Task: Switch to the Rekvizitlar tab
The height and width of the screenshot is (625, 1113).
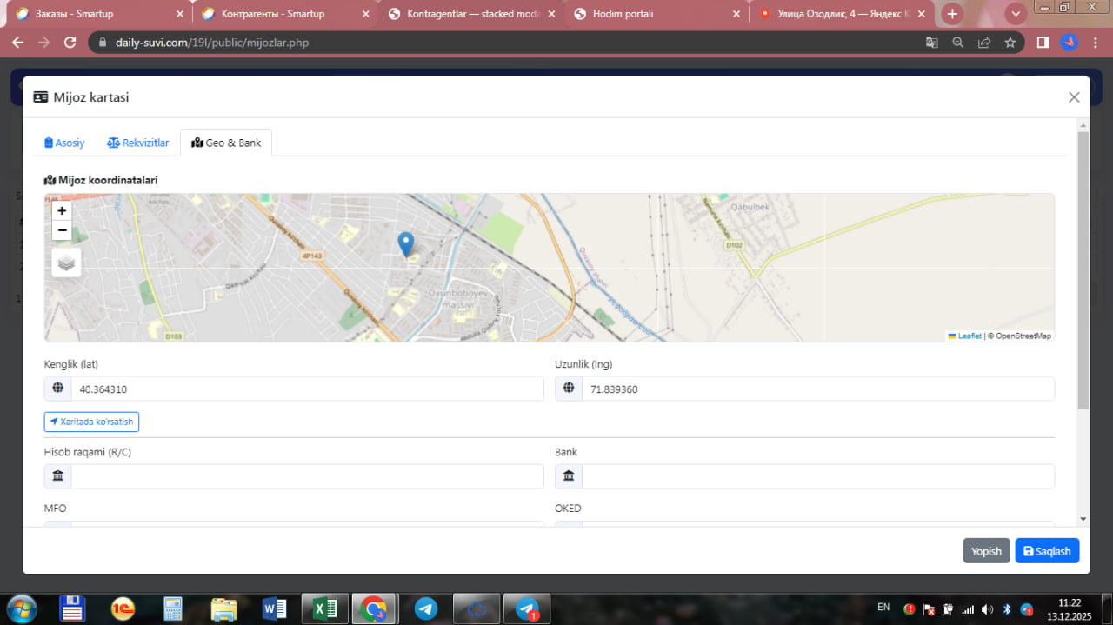Action: click(138, 143)
